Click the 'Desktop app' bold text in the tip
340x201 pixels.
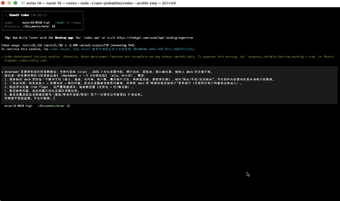coord(64,38)
